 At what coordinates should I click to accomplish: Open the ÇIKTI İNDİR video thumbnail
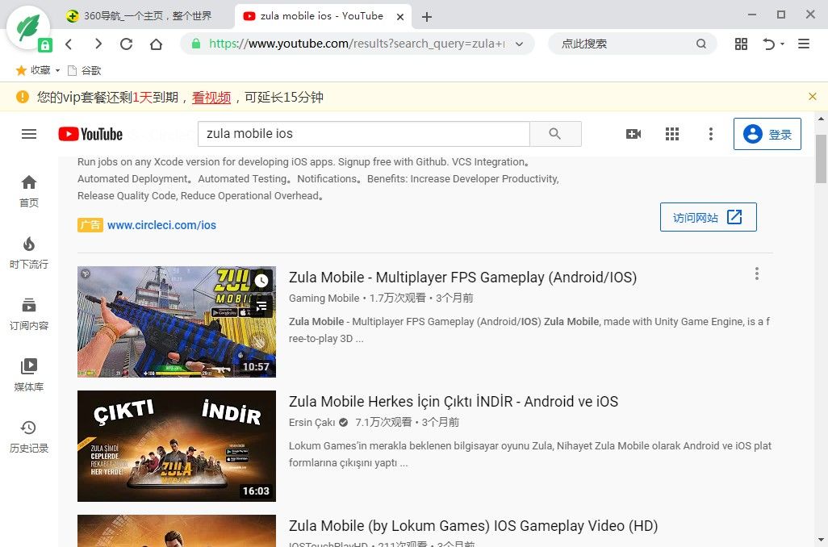177,446
